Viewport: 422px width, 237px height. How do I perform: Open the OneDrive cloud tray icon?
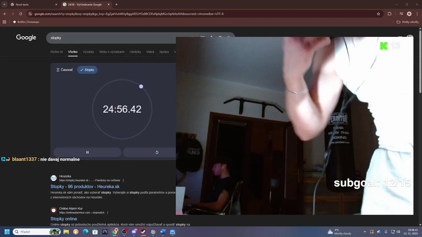coord(379,232)
